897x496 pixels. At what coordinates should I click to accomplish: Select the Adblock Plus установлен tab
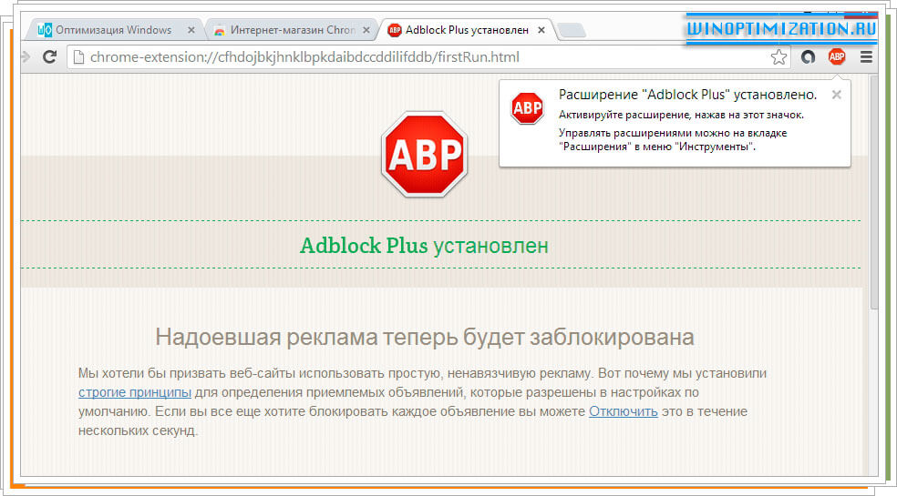click(456, 30)
